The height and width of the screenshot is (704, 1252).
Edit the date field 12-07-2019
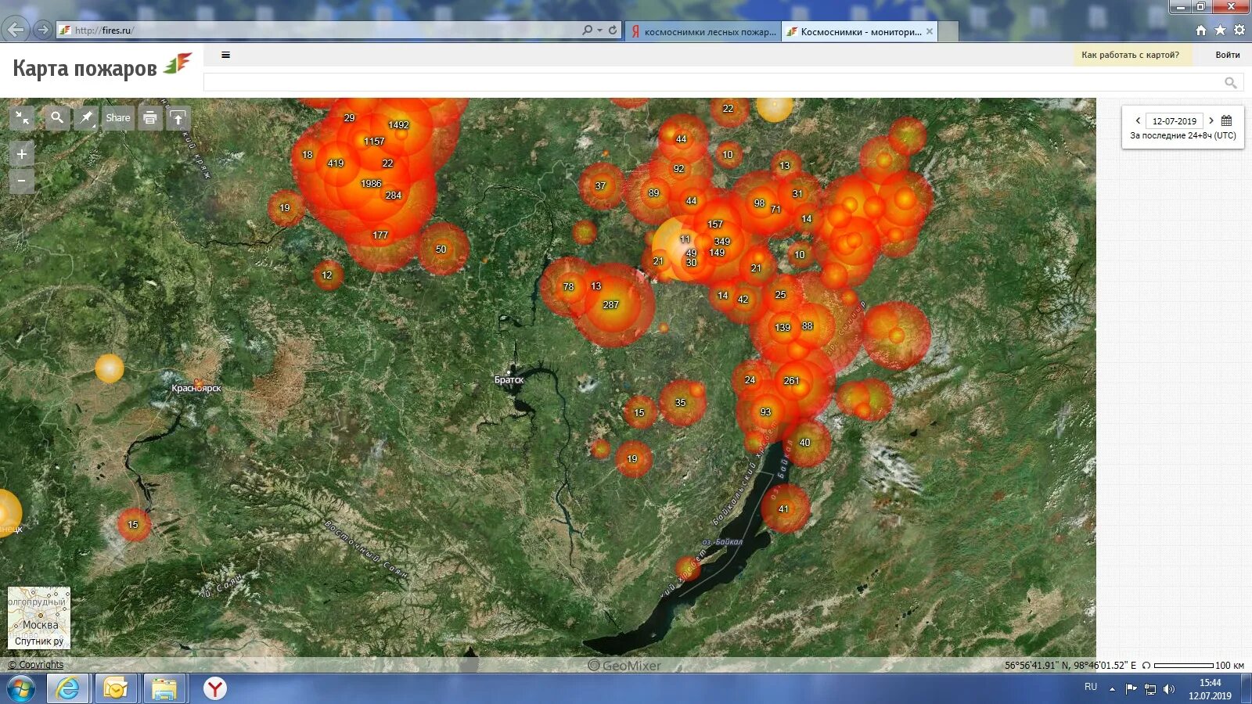tap(1174, 121)
